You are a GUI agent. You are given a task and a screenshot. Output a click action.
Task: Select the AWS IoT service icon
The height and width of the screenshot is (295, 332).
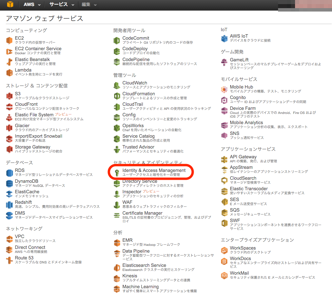[224, 38]
